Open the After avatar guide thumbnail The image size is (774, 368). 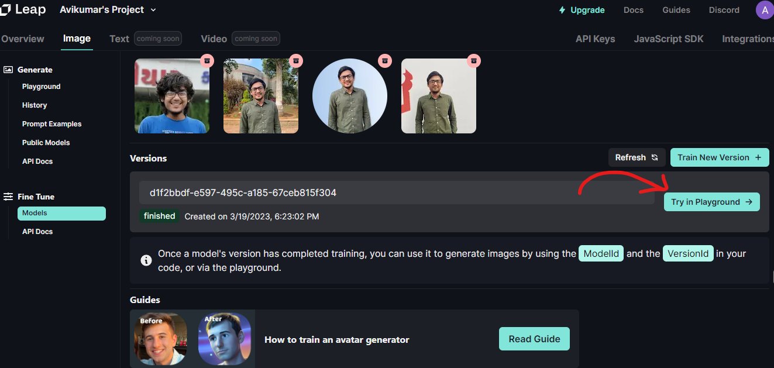[x=225, y=339]
